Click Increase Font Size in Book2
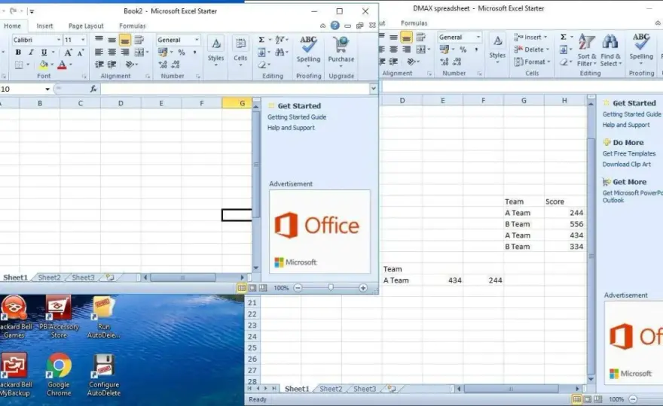 coord(68,53)
